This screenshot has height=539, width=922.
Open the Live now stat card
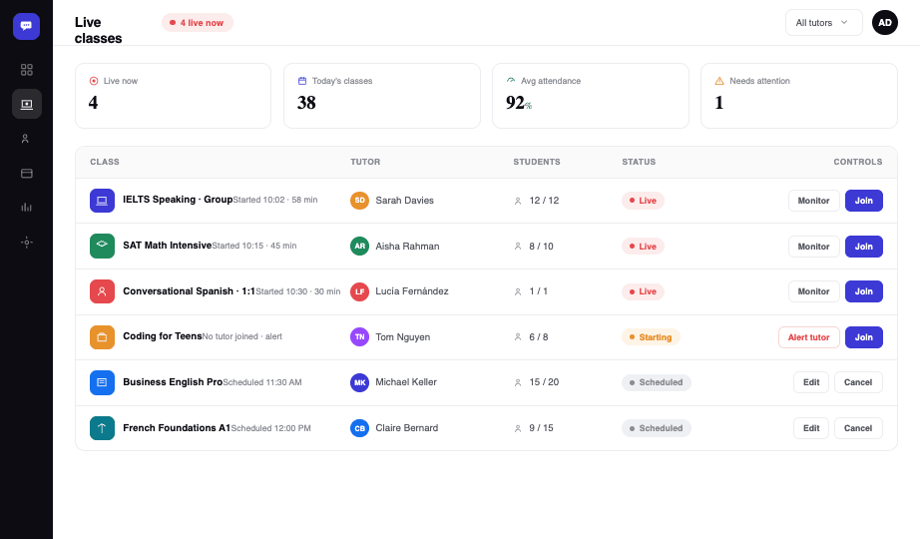173,96
